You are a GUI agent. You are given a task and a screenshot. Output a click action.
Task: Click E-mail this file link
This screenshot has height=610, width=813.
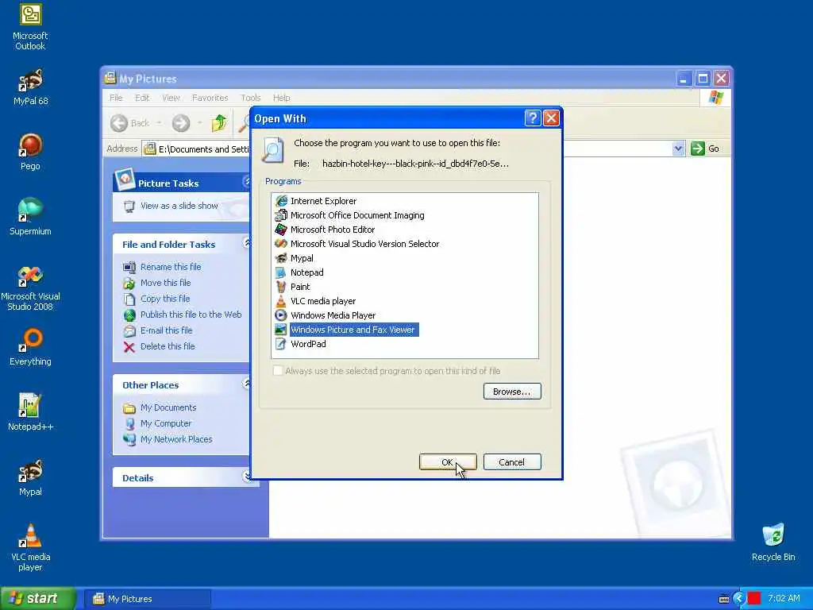(166, 330)
